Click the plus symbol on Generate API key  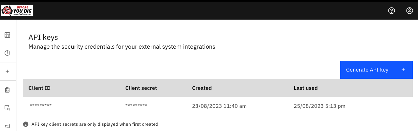[x=403, y=70]
